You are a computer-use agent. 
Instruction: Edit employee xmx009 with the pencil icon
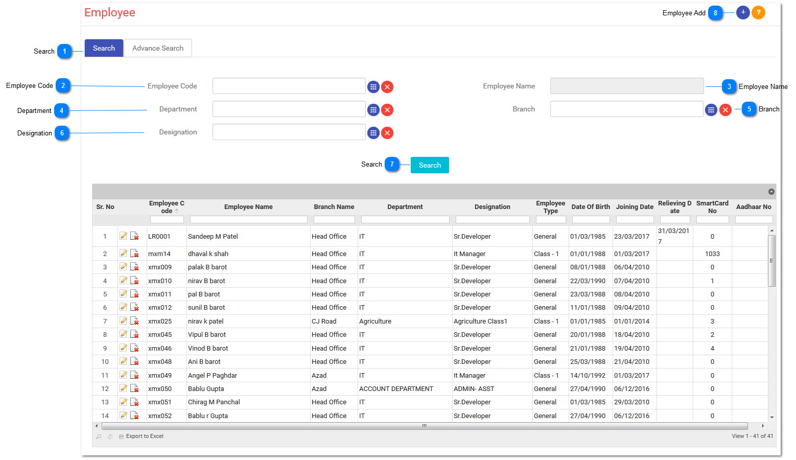[x=124, y=266]
